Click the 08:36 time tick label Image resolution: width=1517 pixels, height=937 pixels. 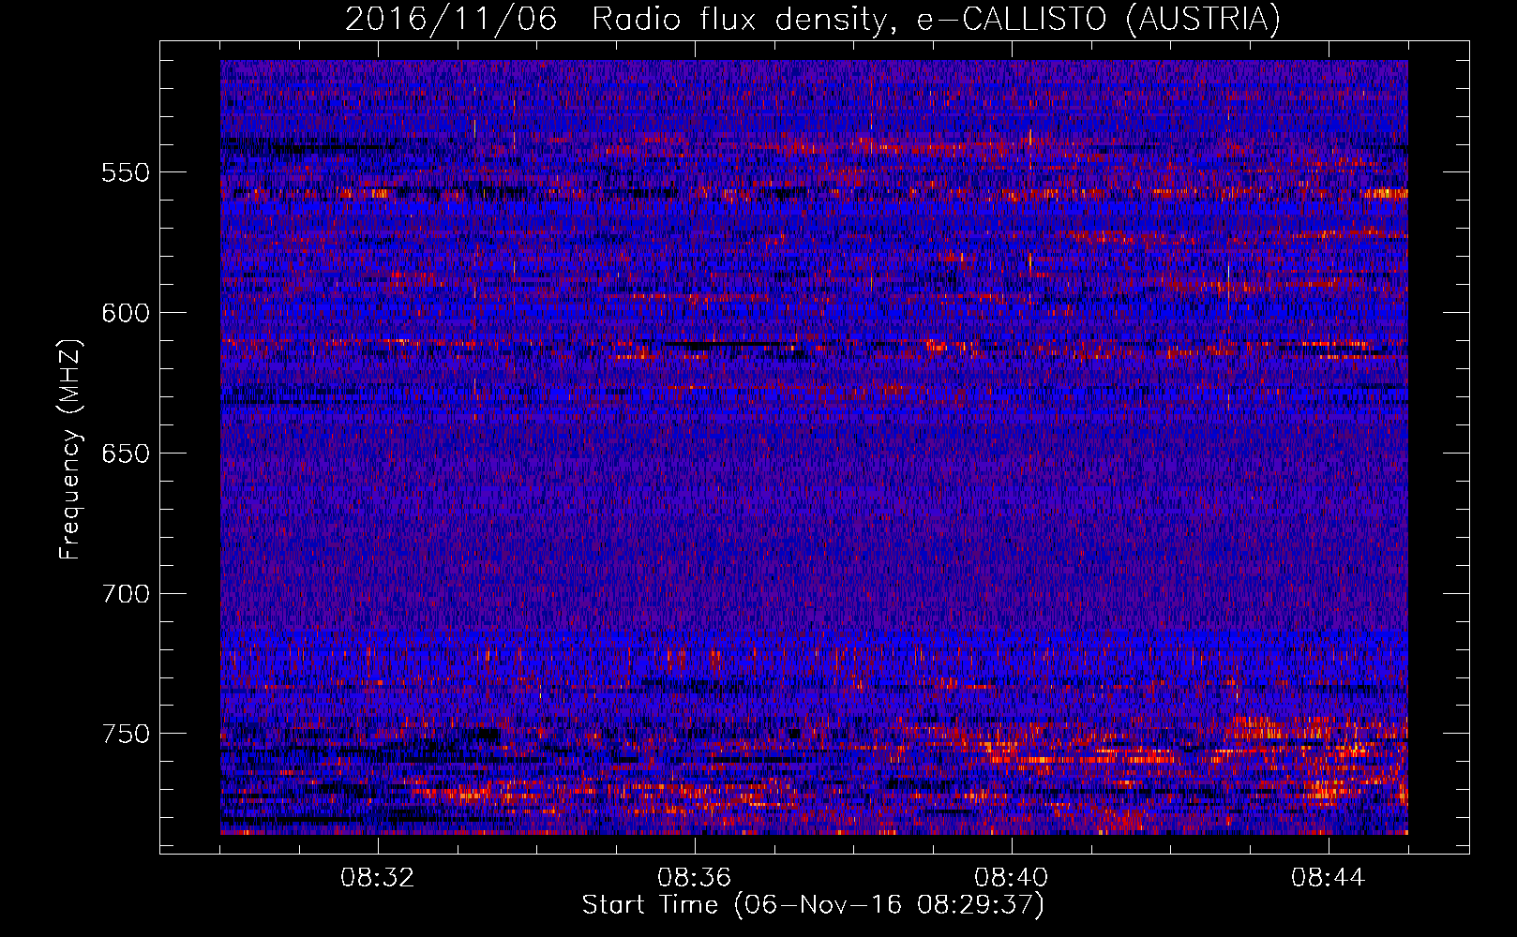click(695, 878)
